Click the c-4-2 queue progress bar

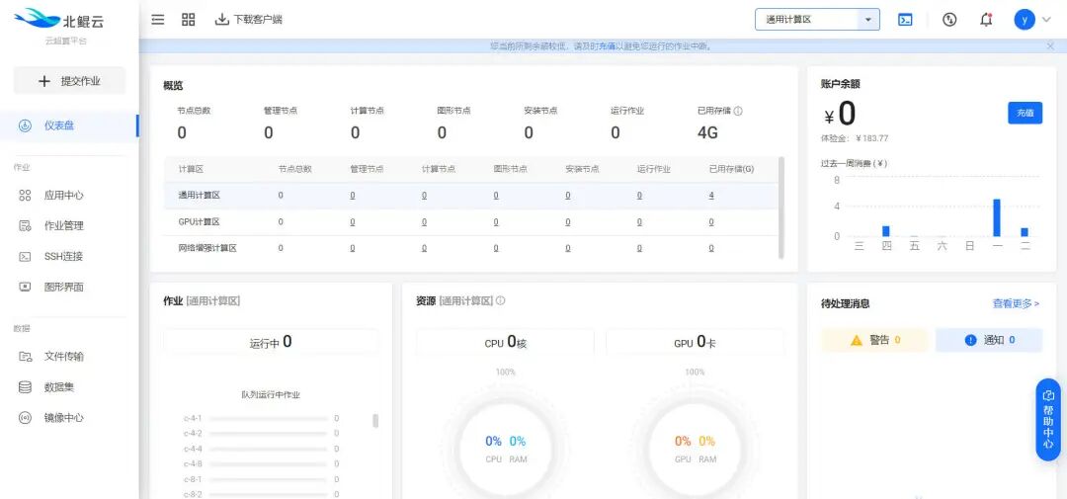click(269, 434)
